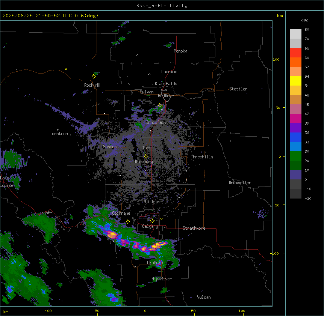Click the yellow diamond marker near RockyMH
Viewport: 324px width, 316px height.
click(94, 76)
